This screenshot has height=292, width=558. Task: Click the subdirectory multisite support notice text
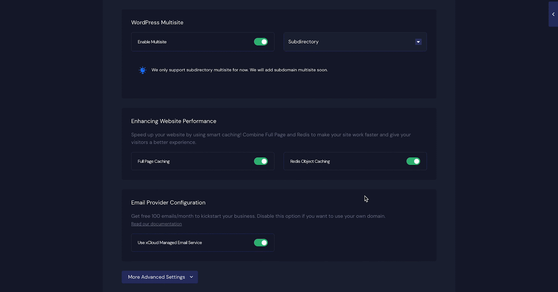click(x=240, y=70)
